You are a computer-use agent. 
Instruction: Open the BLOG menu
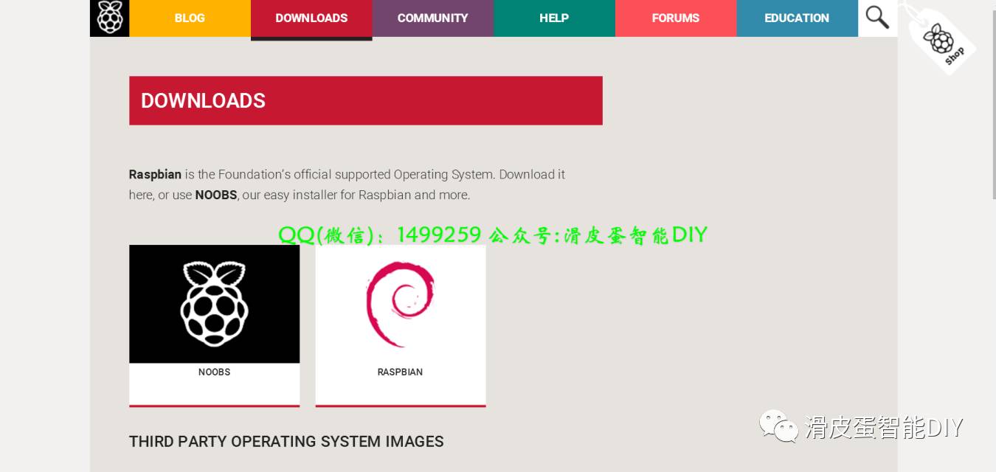coord(190,18)
